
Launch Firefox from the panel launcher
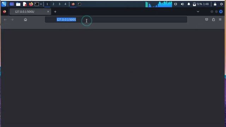click(x=31, y=4)
